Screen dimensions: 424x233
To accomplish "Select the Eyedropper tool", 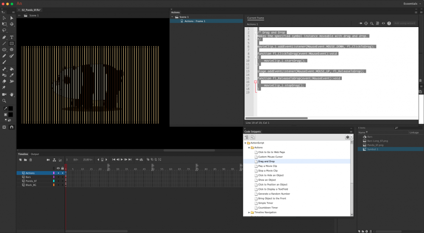I will click(11, 75).
